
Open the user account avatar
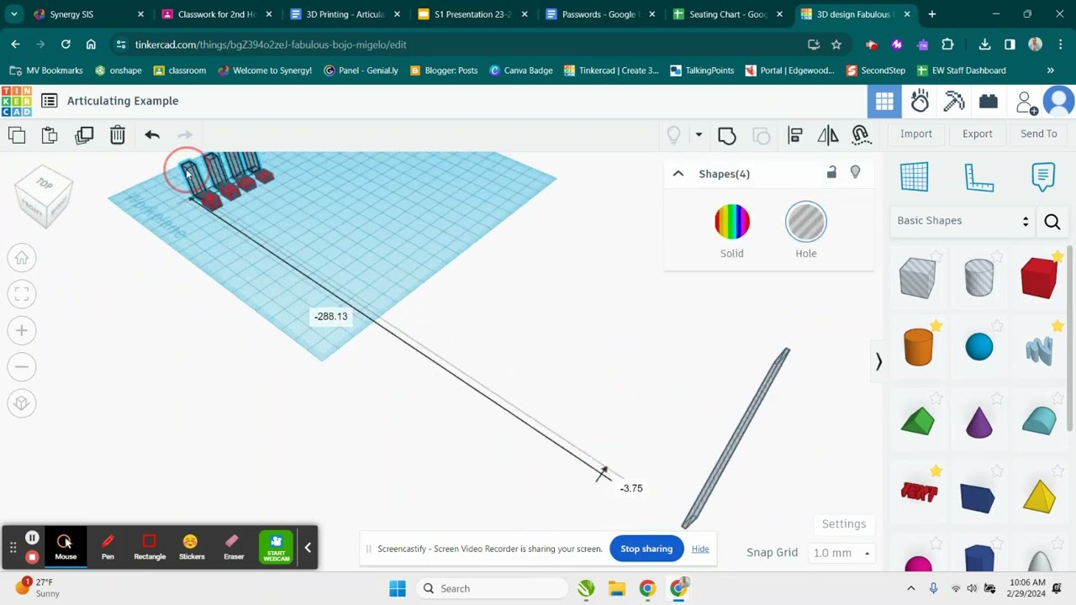point(1058,102)
